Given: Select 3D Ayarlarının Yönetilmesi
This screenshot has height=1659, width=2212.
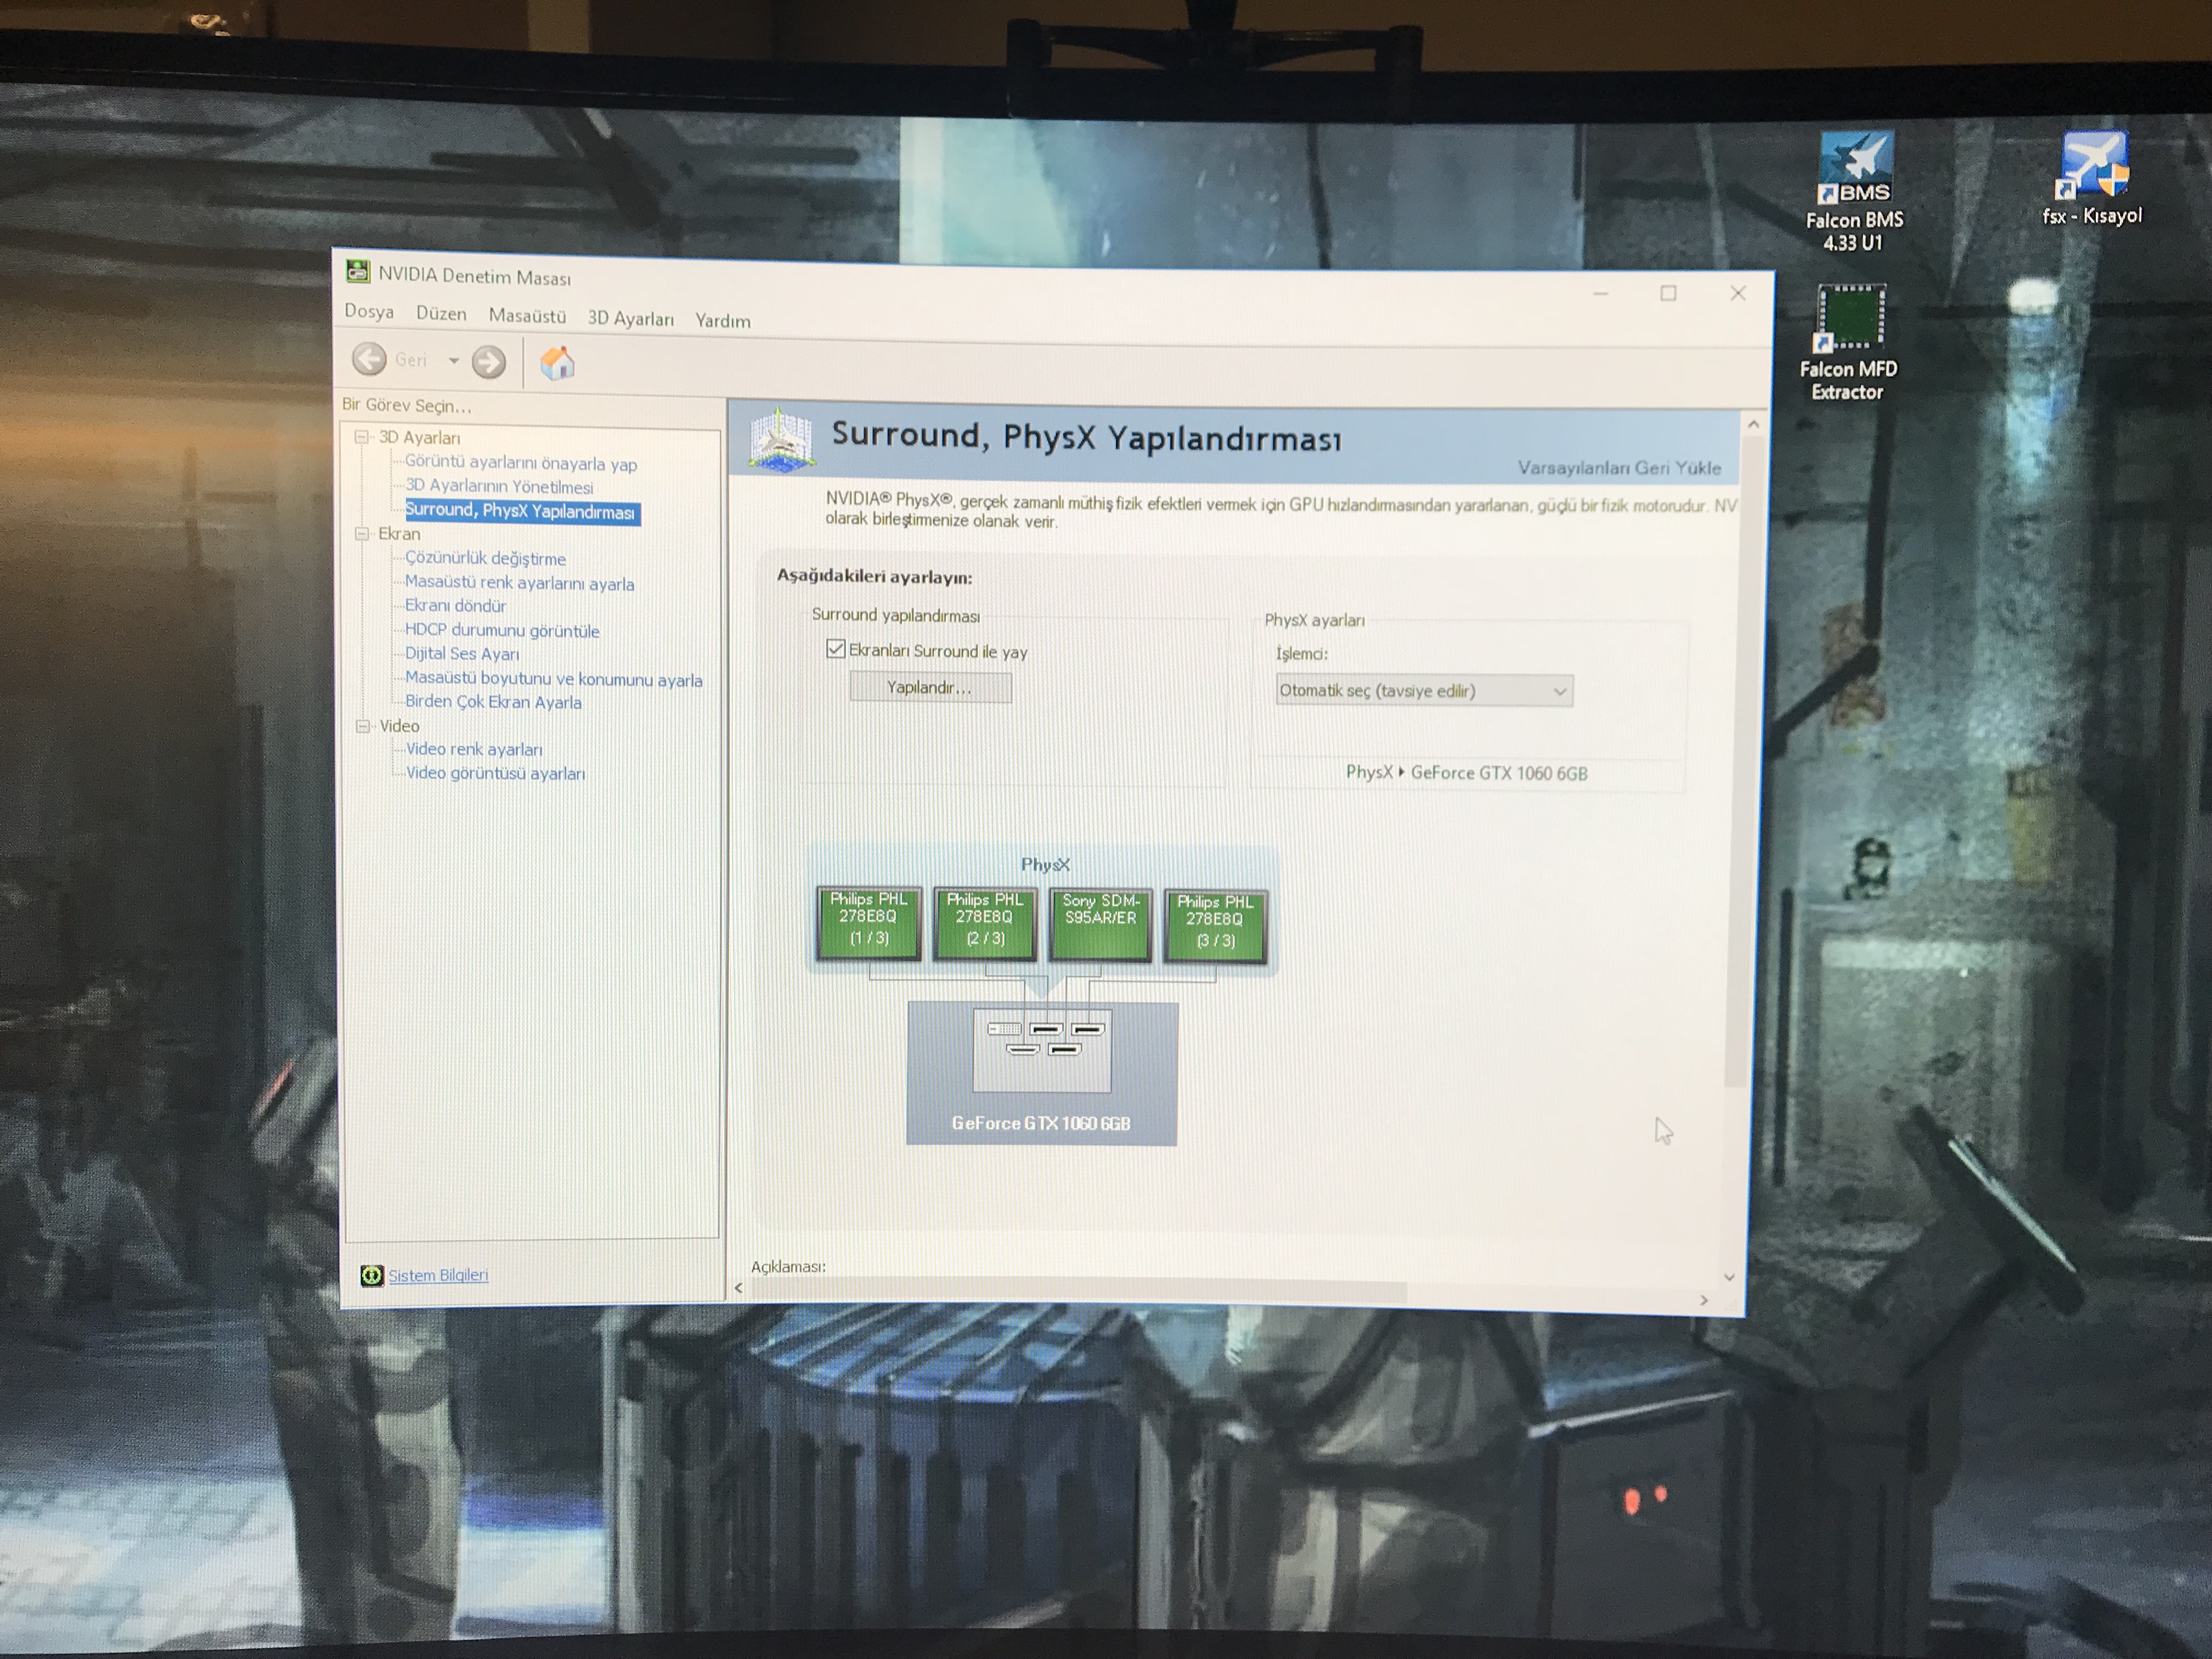Looking at the screenshot, I should (x=499, y=486).
